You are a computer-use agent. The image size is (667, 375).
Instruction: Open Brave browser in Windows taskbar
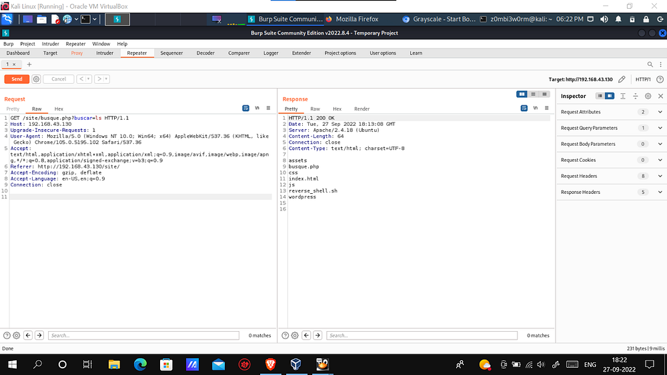[x=270, y=364]
